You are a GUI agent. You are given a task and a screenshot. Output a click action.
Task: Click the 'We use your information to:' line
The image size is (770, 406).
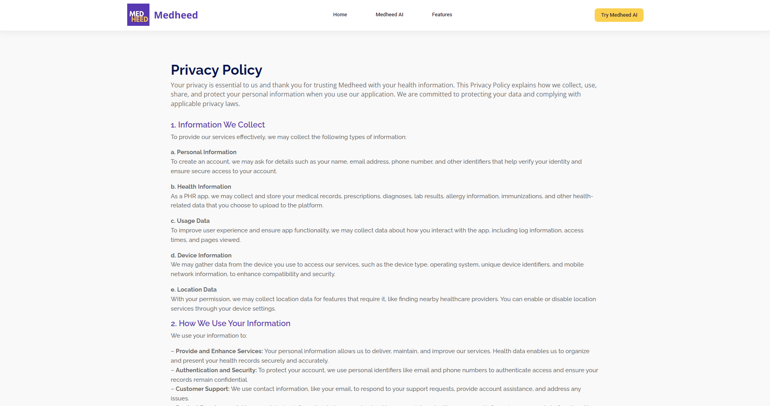(209, 336)
